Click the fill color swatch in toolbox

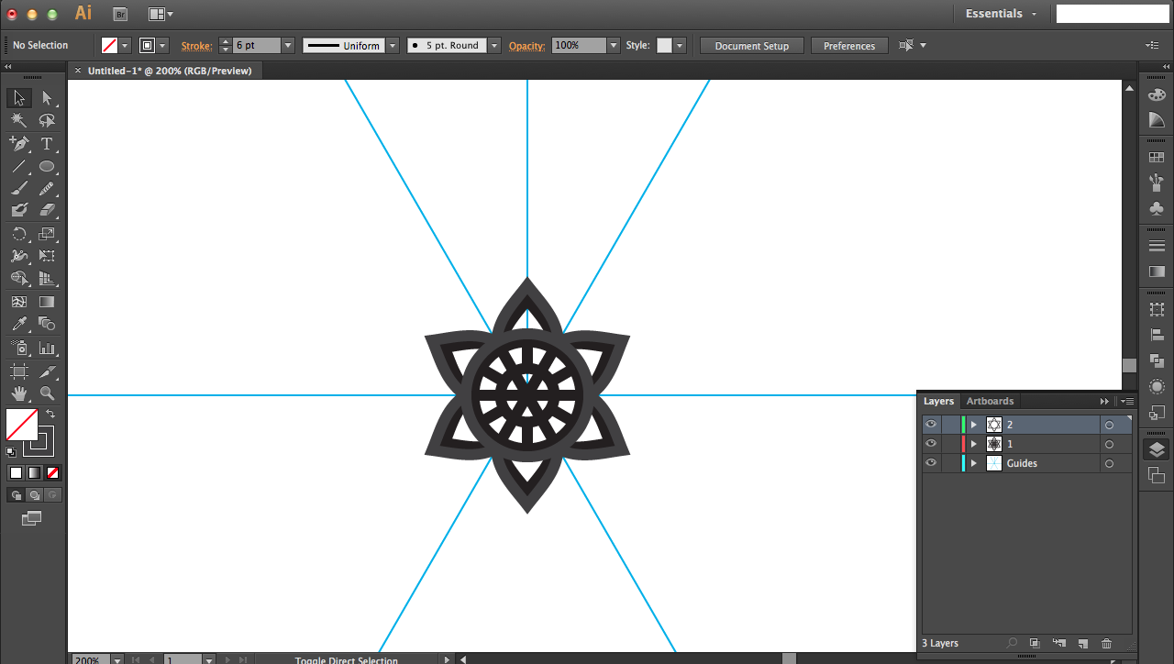coord(22,425)
